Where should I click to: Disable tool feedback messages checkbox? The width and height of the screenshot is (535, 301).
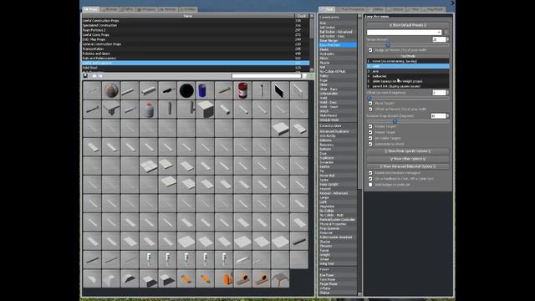[370, 173]
